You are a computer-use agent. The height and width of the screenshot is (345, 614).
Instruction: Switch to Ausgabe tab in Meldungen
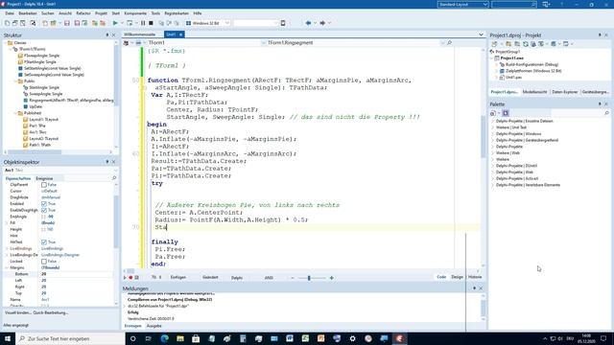pos(153,326)
